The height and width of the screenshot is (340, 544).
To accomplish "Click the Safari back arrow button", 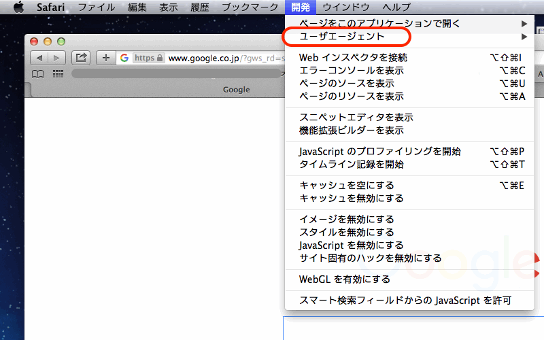I will [39, 58].
